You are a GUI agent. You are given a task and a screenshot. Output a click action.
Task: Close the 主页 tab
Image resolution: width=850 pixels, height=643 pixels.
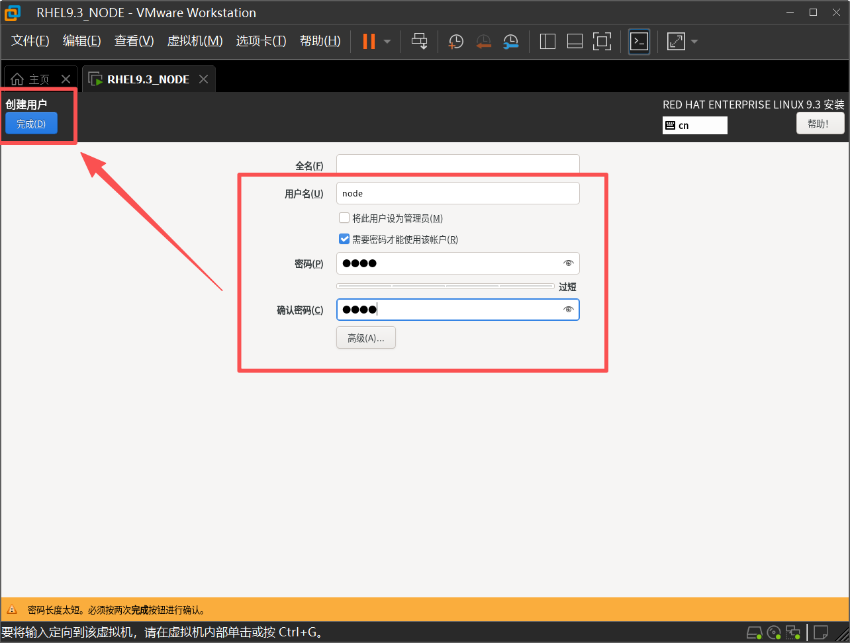point(66,79)
